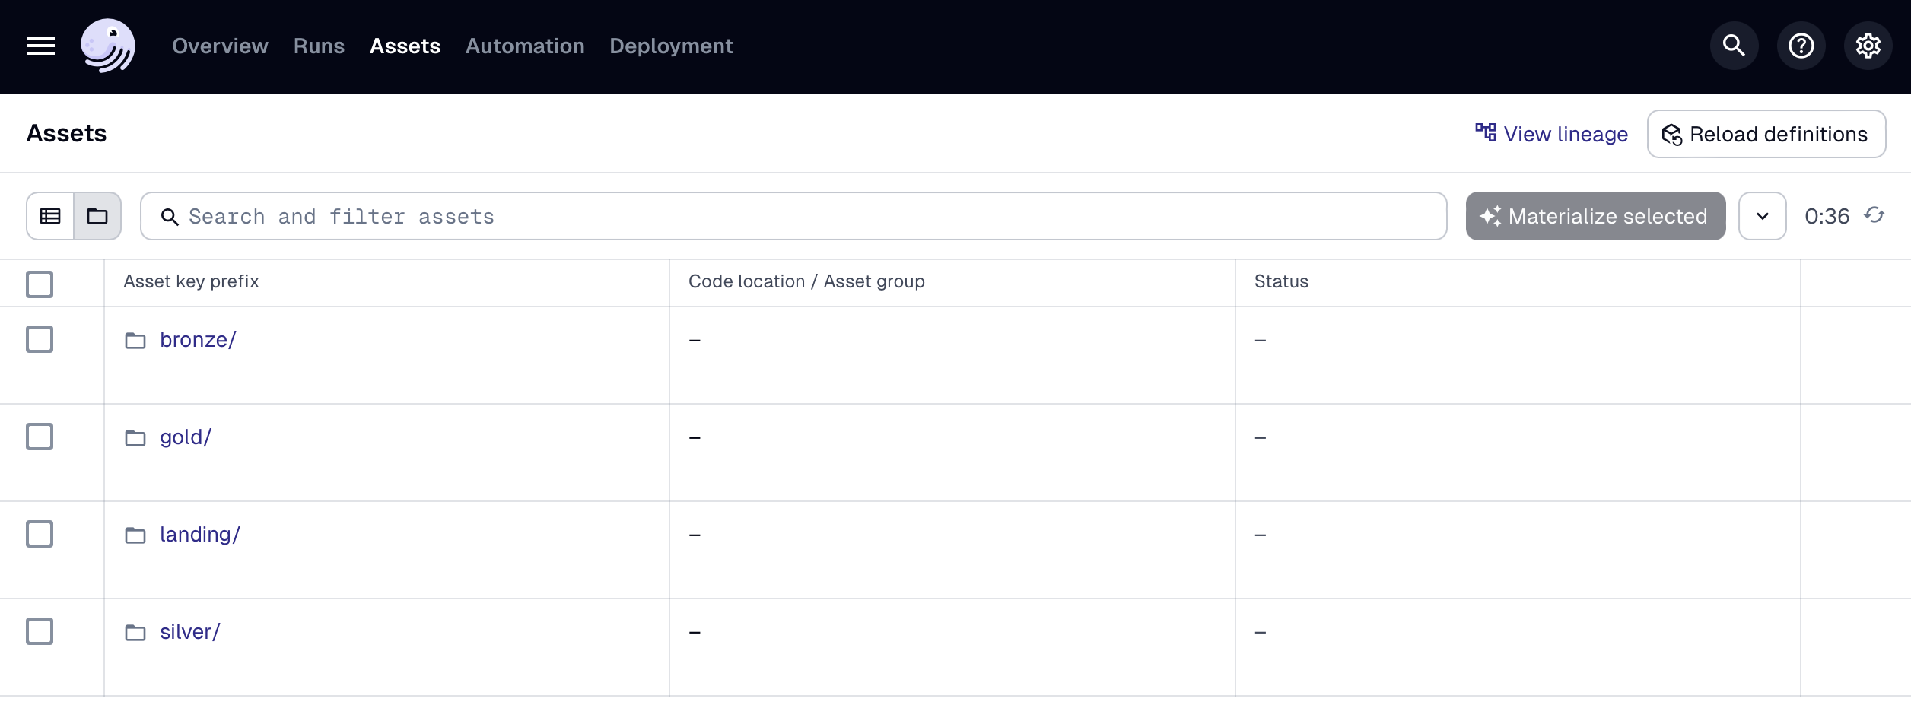The image size is (1911, 721).
Task: Expand the landing/ asset folder
Action: [199, 534]
